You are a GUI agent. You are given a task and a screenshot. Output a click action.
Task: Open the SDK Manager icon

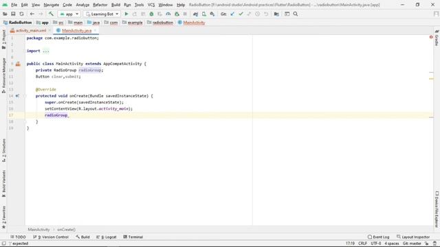(212, 14)
